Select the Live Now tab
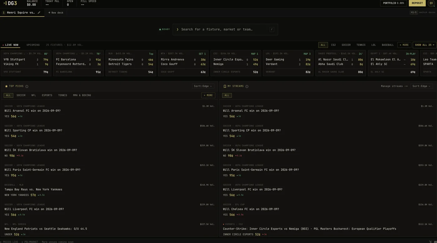 pos(10,45)
